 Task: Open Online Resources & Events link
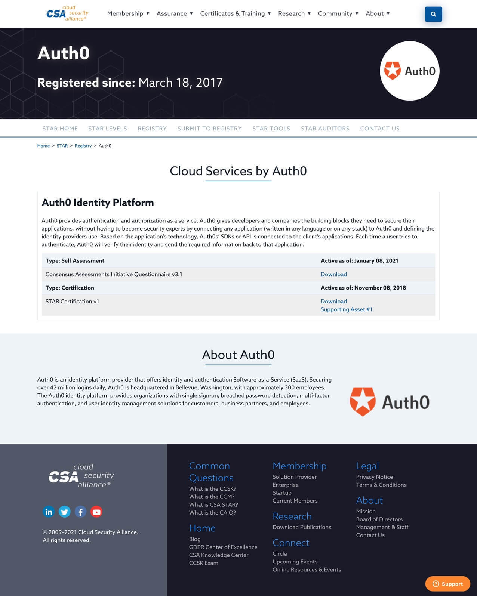307,569
